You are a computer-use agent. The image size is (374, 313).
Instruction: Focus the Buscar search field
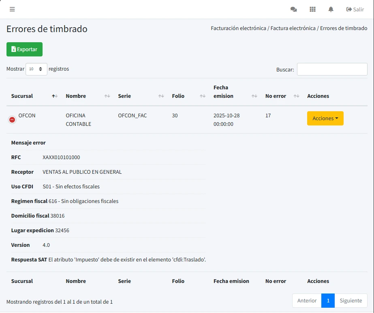coord(332,69)
